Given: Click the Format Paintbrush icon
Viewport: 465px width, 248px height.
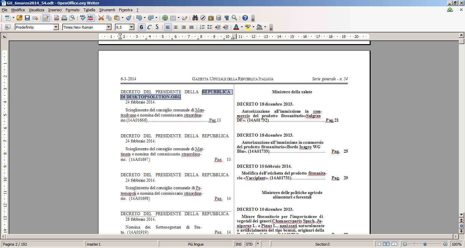Looking at the screenshot, I should coord(129,18).
